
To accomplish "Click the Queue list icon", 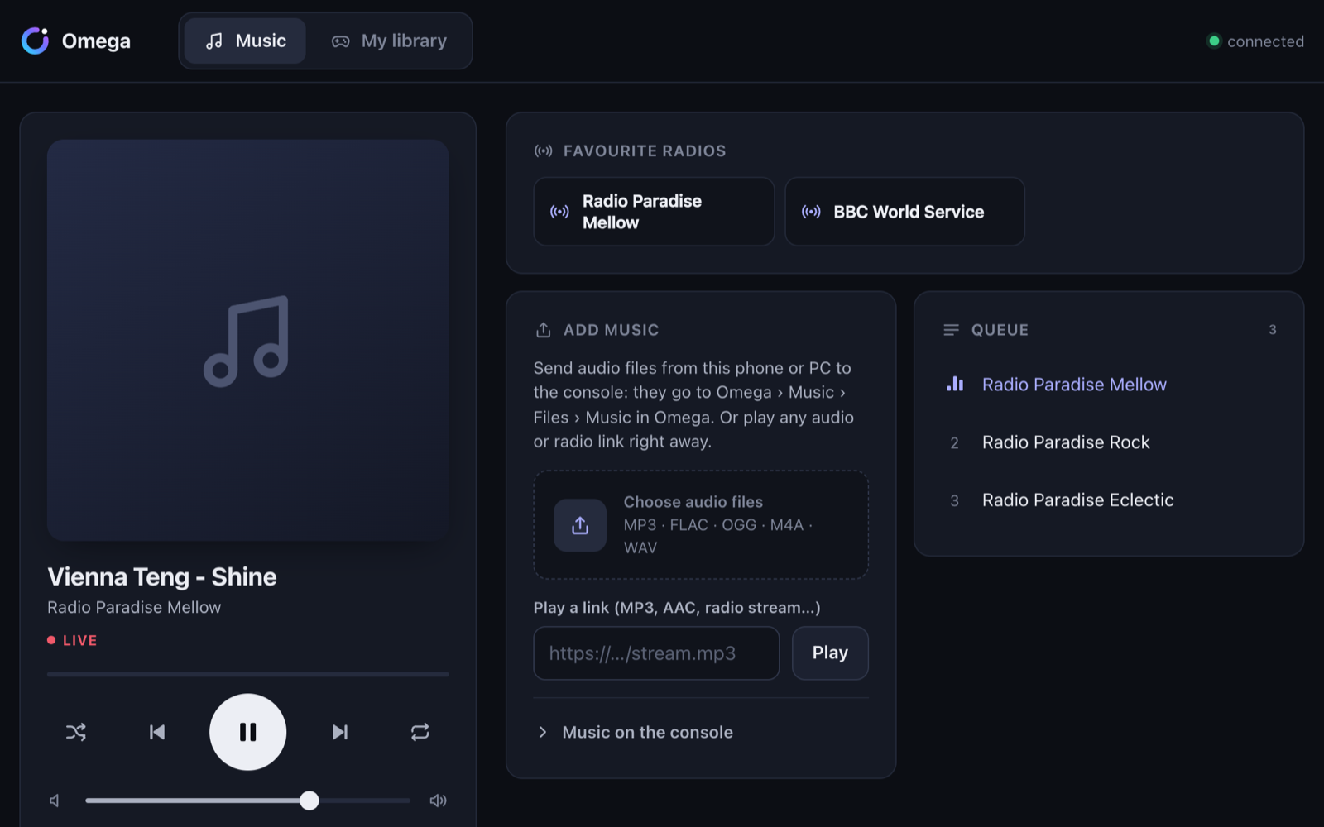I will [x=951, y=330].
